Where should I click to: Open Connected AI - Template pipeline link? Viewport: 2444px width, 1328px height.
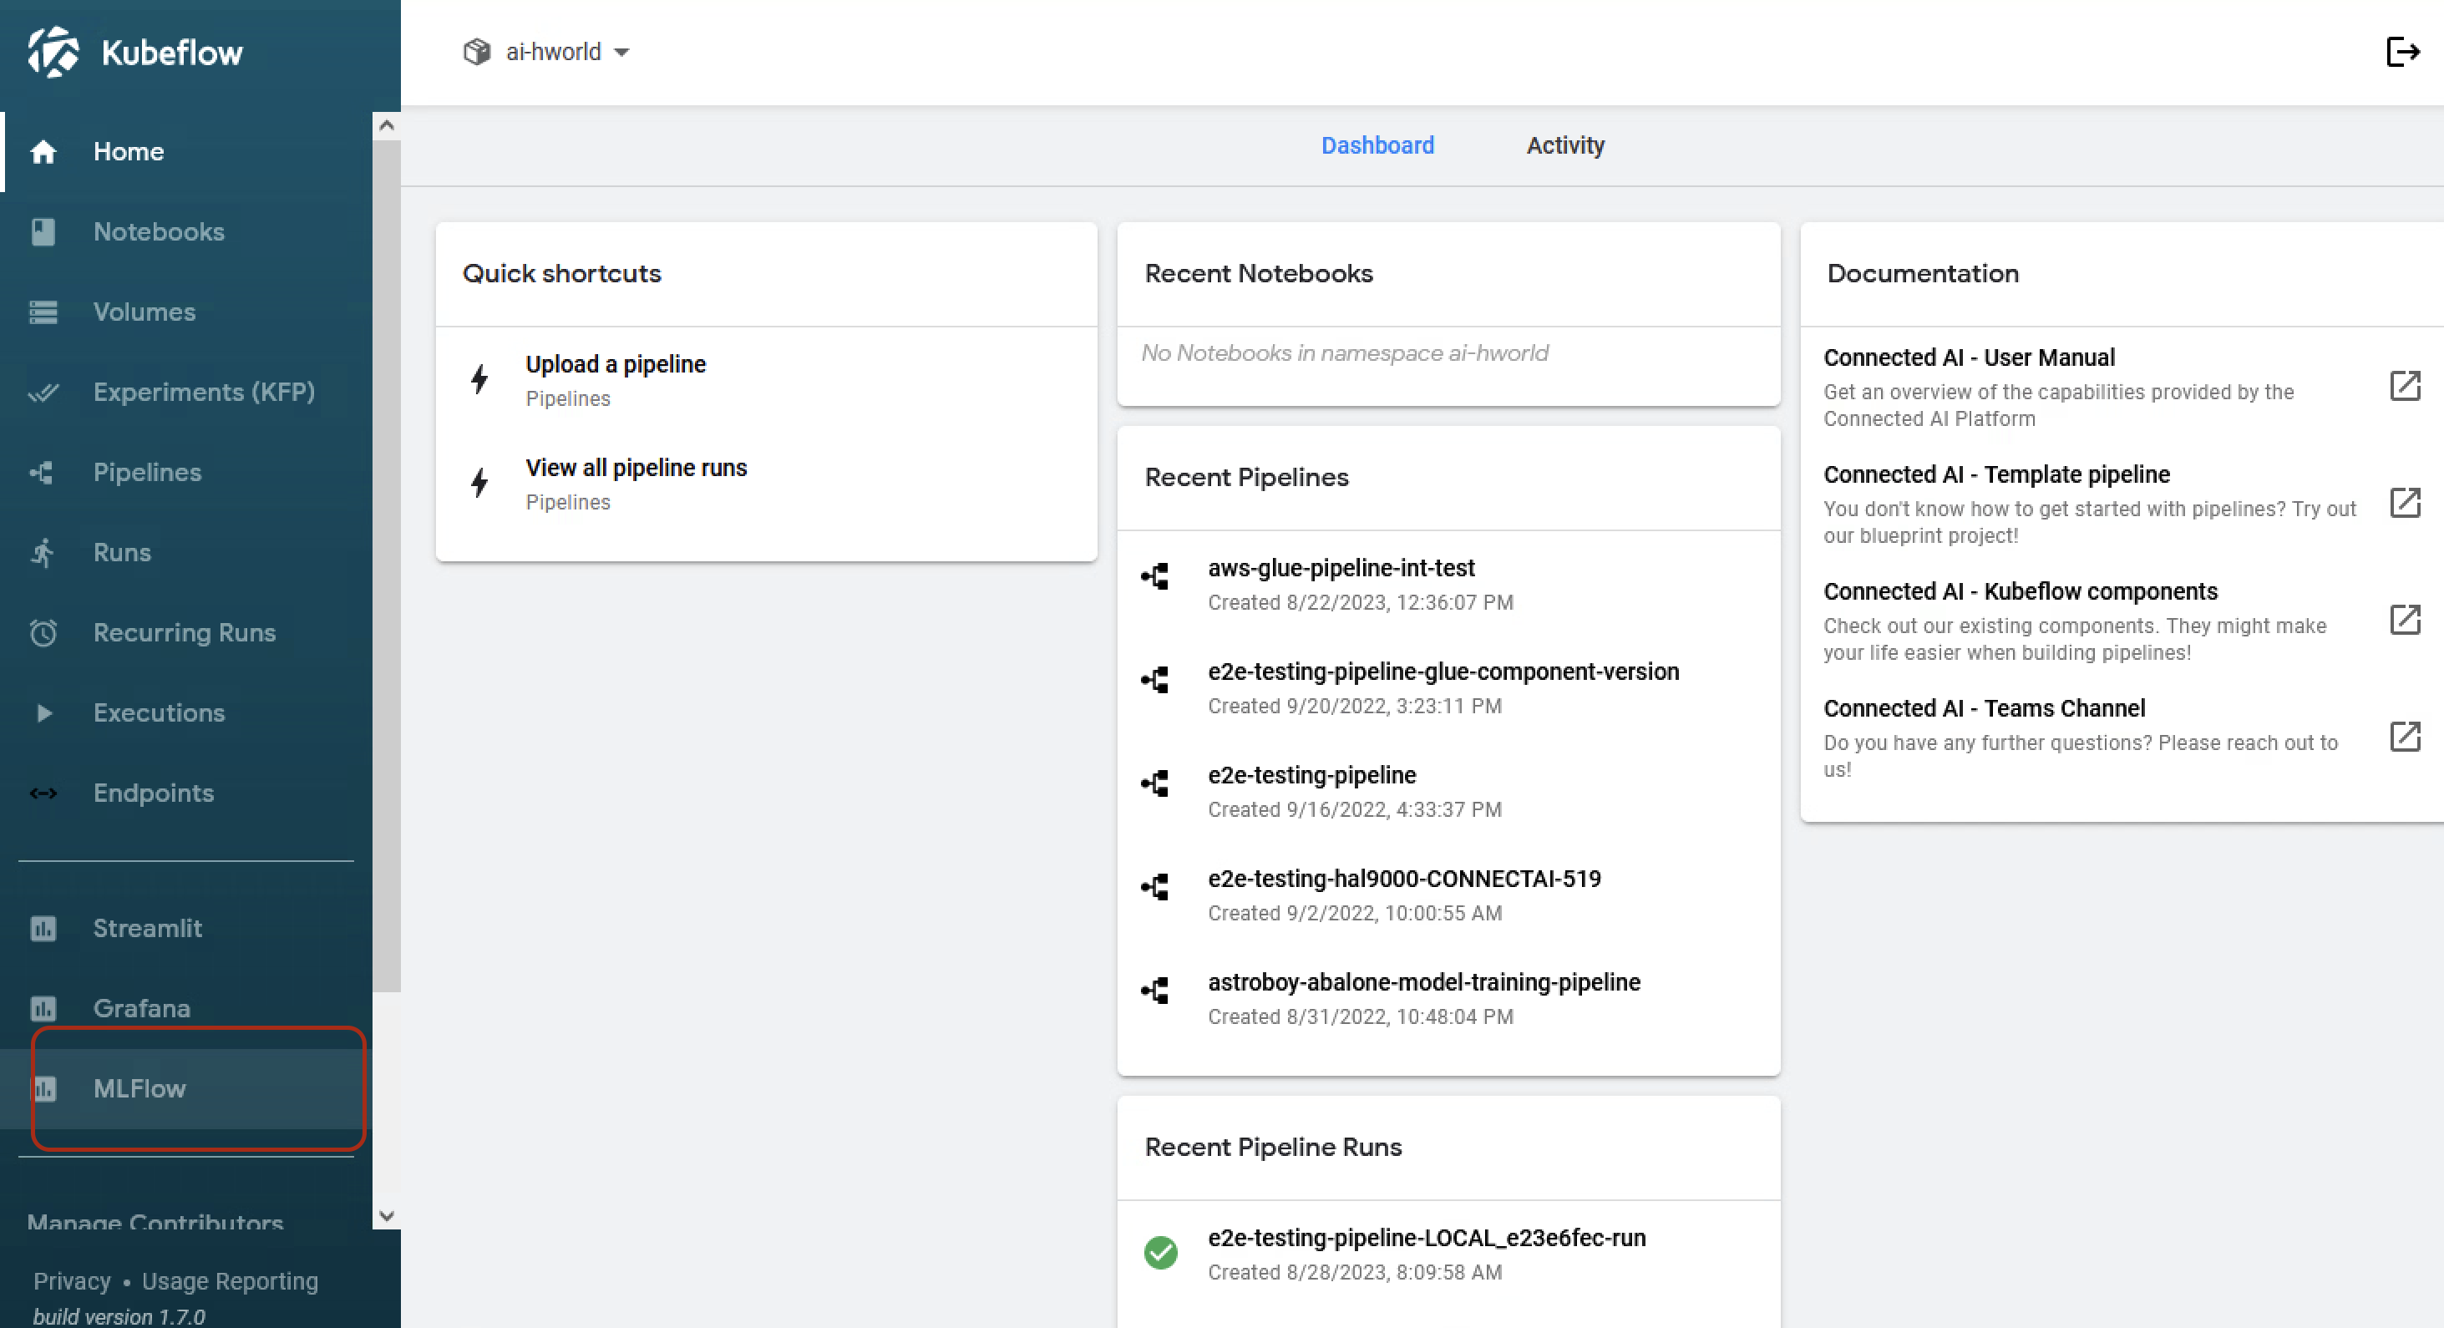[2122, 504]
